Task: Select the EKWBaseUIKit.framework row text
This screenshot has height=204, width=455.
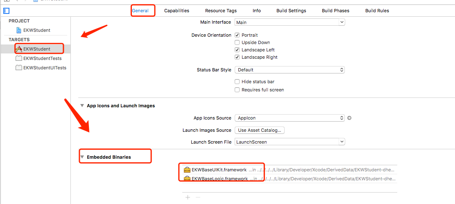Action: click(x=219, y=170)
